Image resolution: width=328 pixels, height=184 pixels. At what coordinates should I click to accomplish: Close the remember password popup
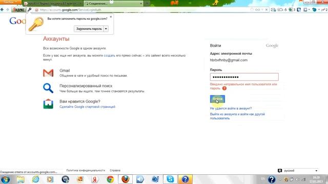pyautogui.click(x=111, y=17)
